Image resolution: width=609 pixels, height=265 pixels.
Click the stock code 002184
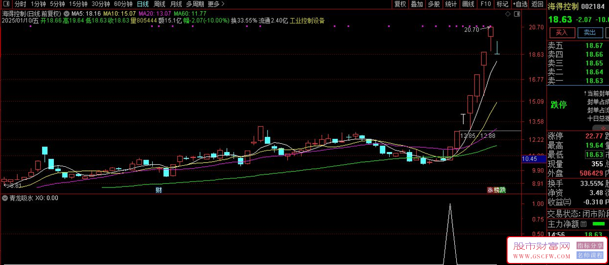pos(593,6)
